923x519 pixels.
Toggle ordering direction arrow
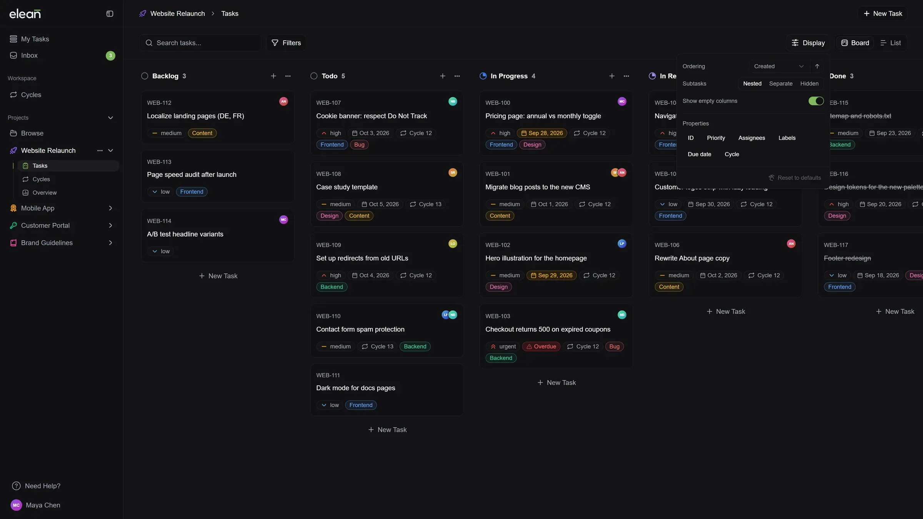click(817, 66)
